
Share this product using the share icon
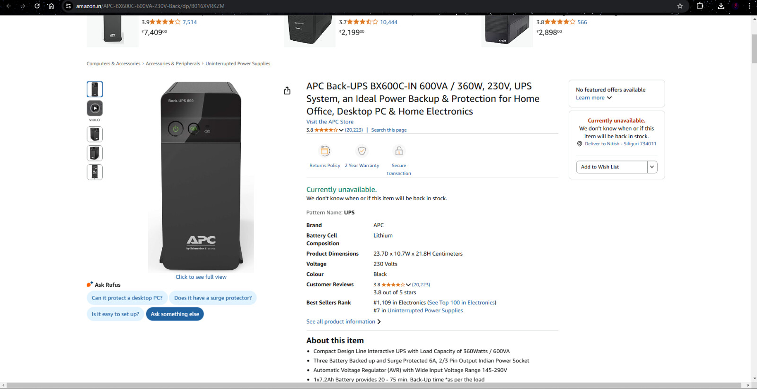tap(287, 90)
